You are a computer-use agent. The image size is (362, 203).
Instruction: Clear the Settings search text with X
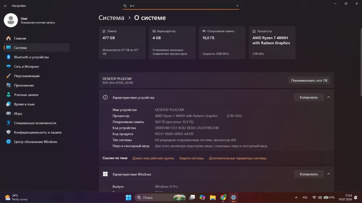point(237,6)
